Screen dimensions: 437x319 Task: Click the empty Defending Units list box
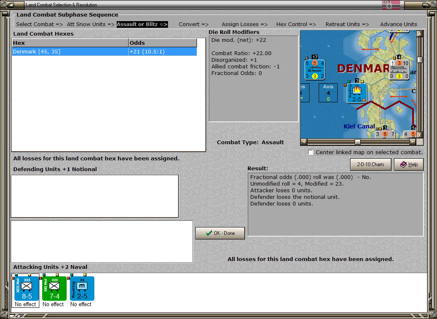pyautogui.click(x=95, y=196)
